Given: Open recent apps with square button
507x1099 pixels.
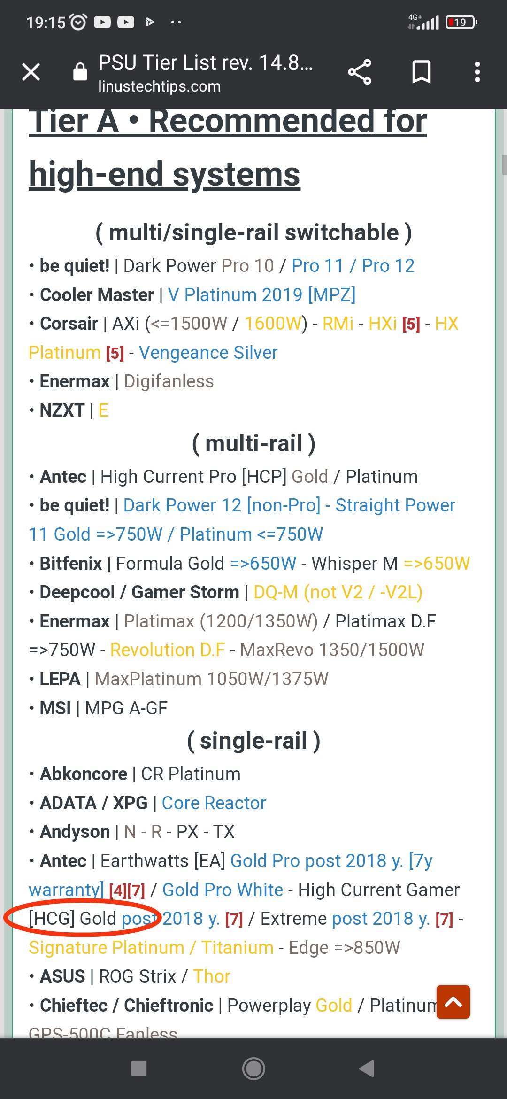Looking at the screenshot, I should [x=139, y=1068].
